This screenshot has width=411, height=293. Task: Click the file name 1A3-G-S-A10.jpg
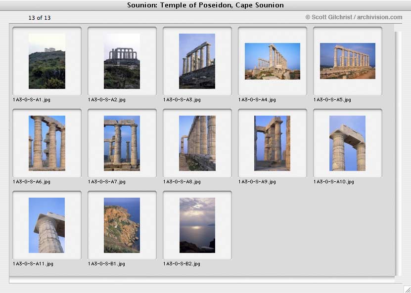(x=334, y=182)
